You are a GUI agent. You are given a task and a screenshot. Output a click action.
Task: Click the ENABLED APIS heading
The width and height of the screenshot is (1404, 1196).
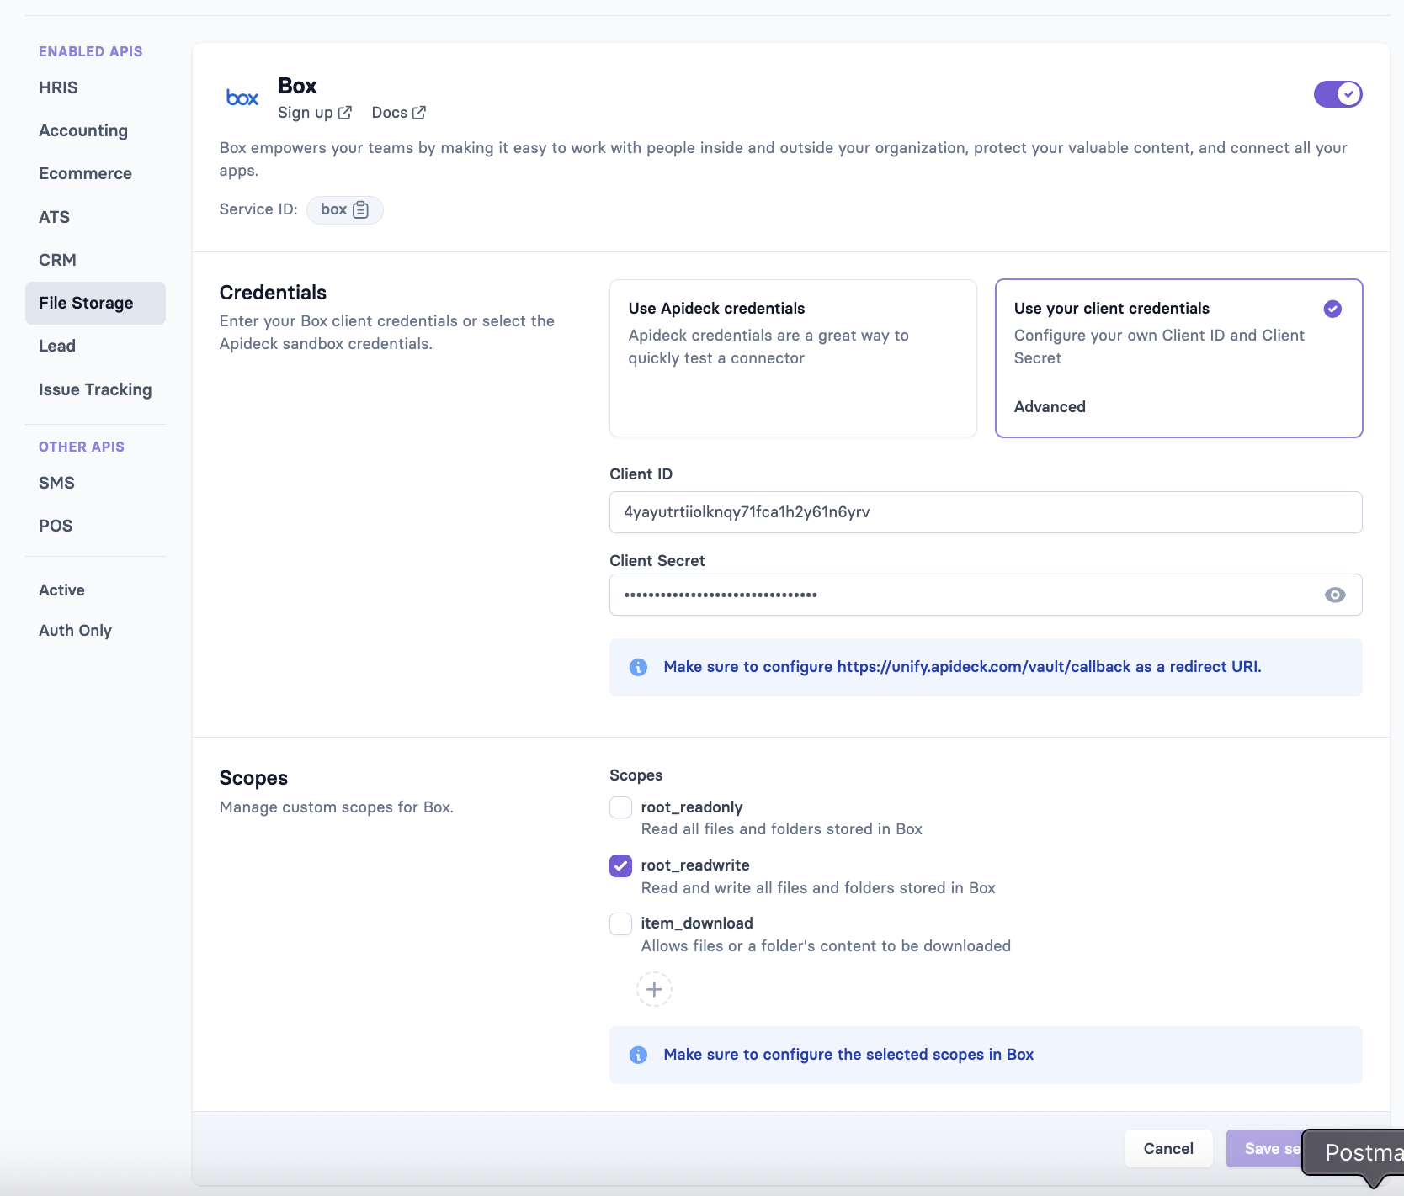click(91, 51)
